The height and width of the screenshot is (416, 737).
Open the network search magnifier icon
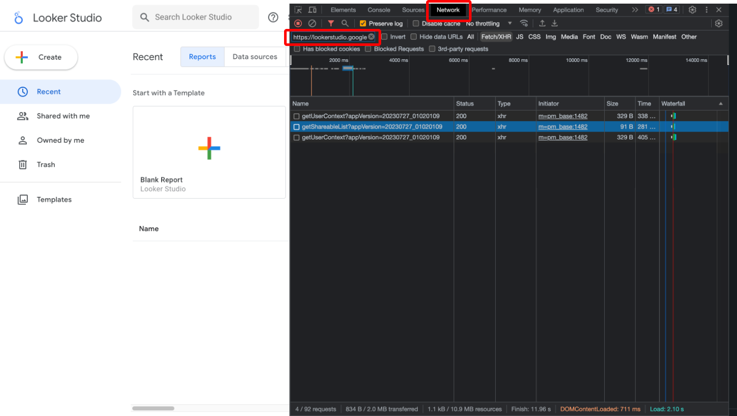345,23
